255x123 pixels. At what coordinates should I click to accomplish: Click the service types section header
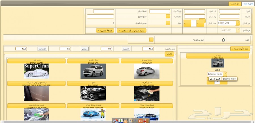click(x=169, y=54)
